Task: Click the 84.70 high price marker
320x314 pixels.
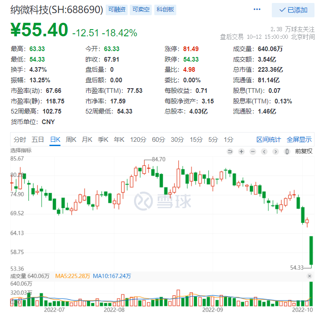Action: 159,160
